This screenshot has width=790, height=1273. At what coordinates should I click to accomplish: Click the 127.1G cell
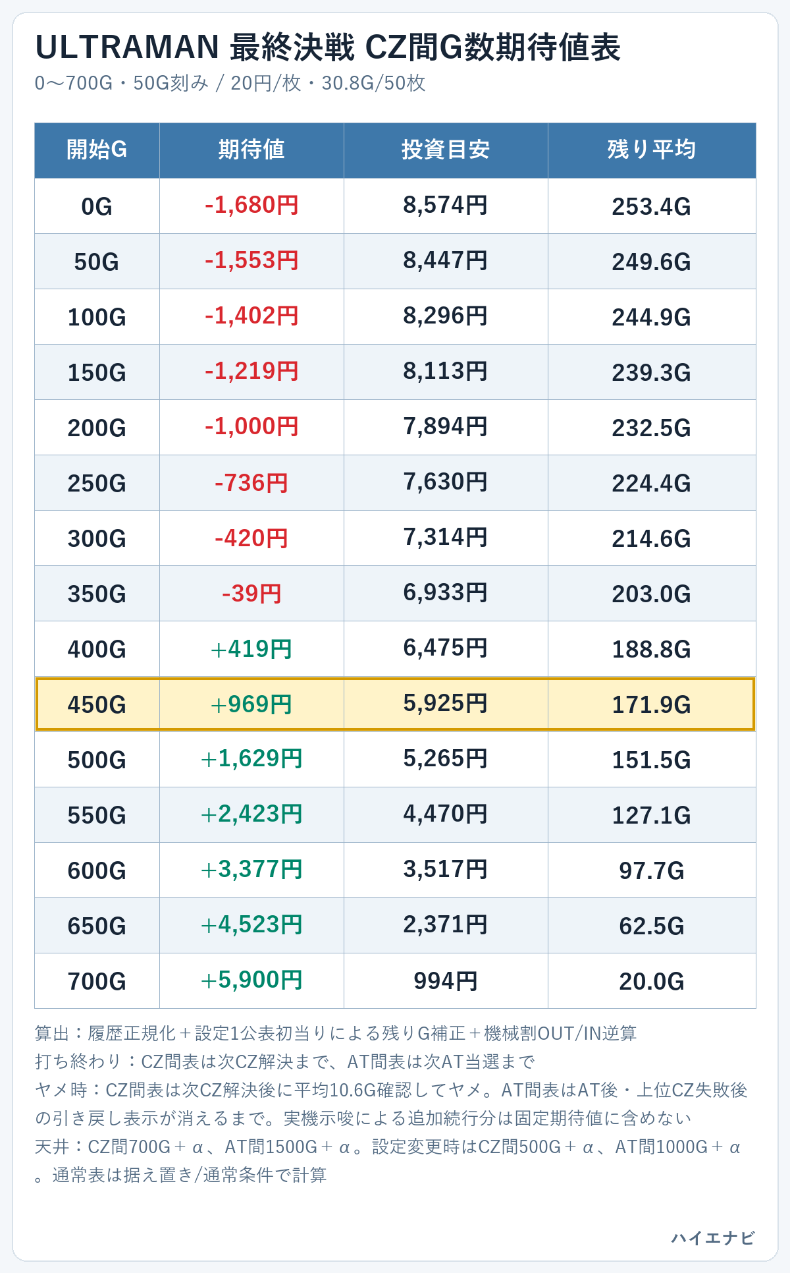[x=652, y=816]
